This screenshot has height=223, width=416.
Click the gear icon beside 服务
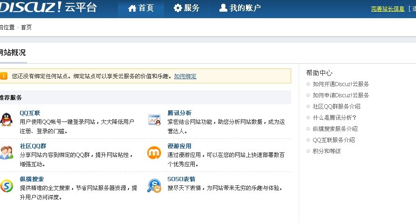pos(177,8)
